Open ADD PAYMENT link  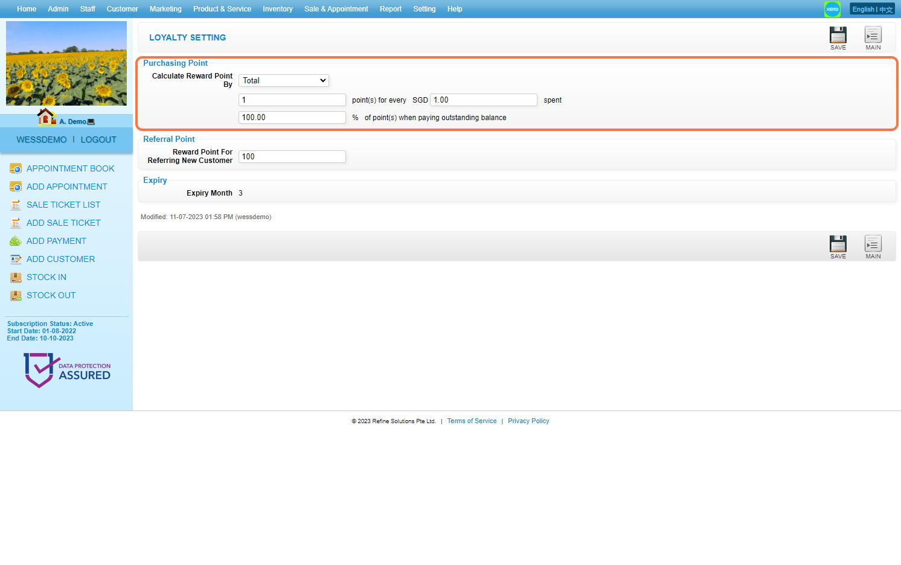point(56,241)
